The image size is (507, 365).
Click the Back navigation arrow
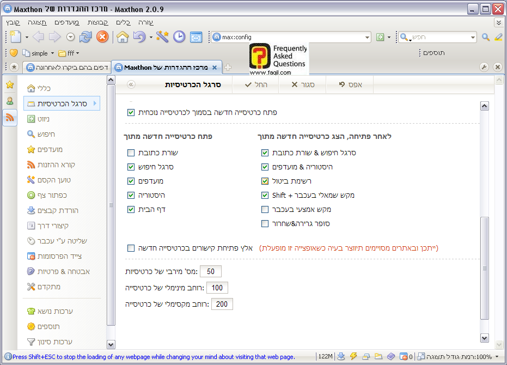click(x=38, y=37)
